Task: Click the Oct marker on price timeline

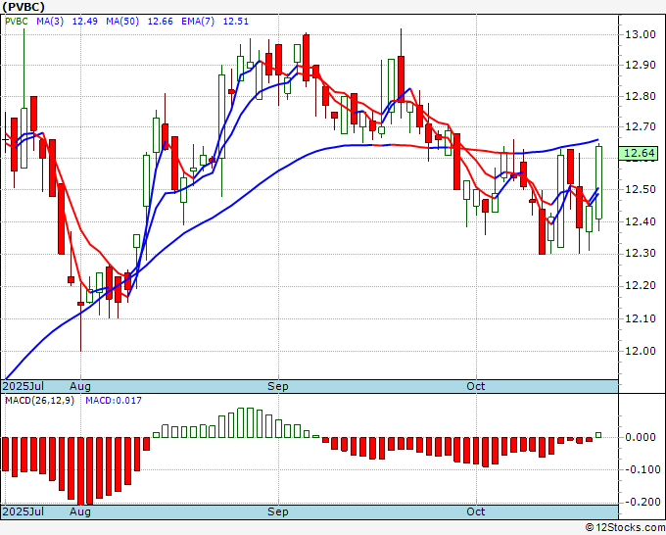Action: (476, 386)
